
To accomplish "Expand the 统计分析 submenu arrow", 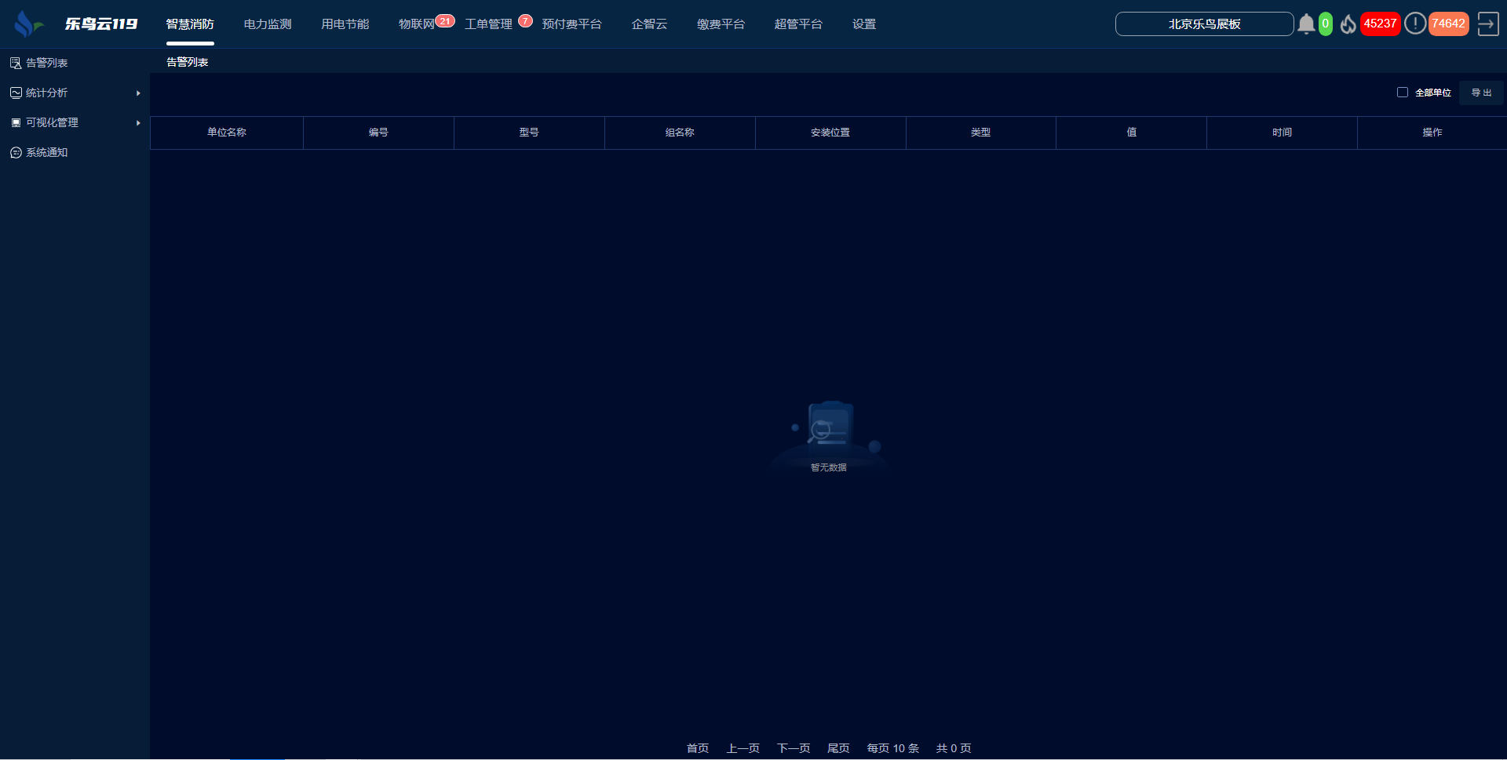I will pos(138,93).
